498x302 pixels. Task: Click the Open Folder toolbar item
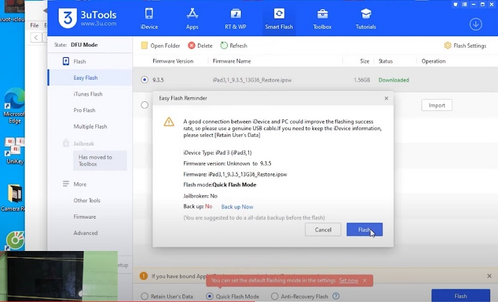[161, 45]
